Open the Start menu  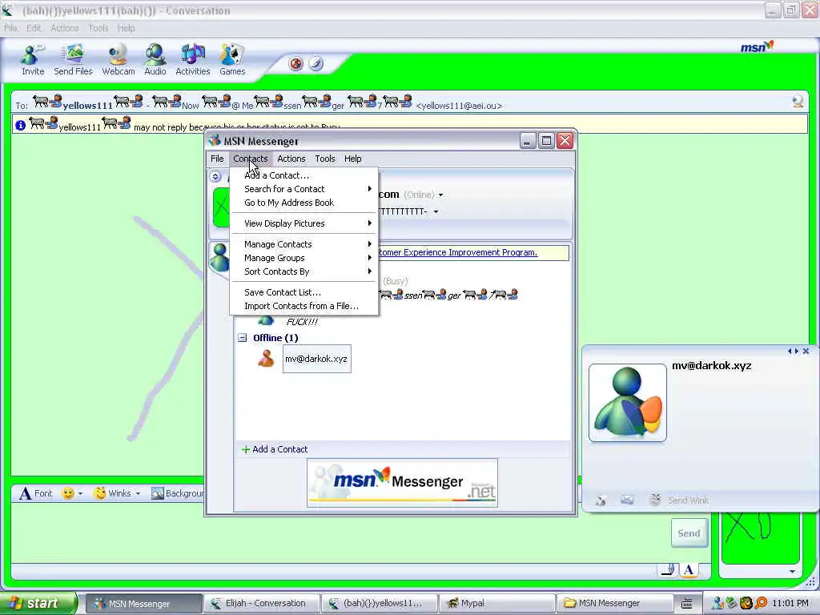[38, 604]
